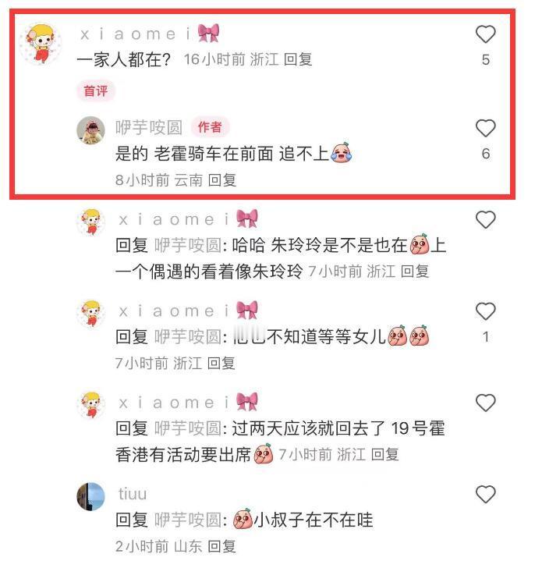Reply to the 19号香港活动 comment
This screenshot has height=561, width=535.
click(x=384, y=454)
